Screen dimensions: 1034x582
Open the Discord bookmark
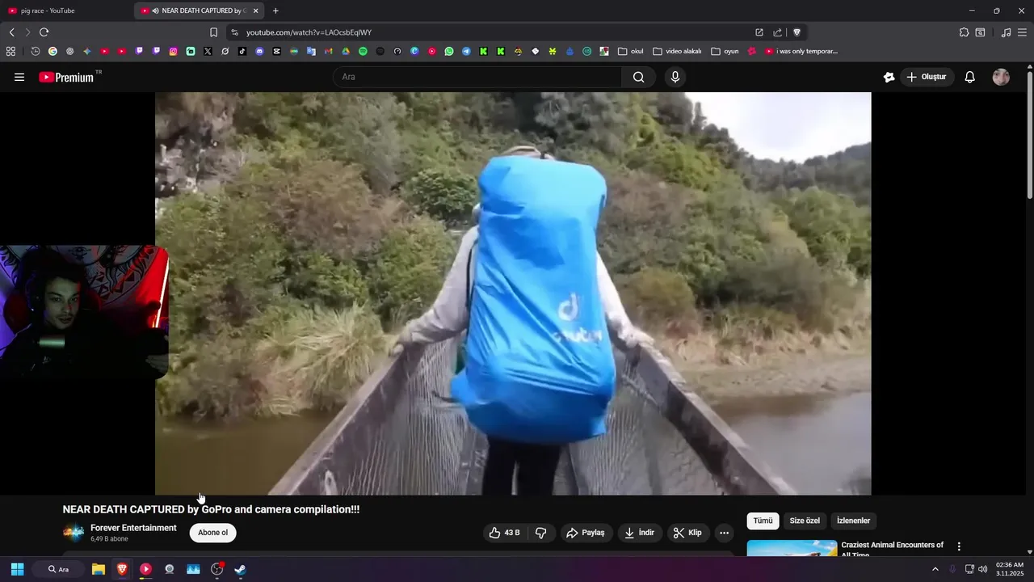point(259,51)
